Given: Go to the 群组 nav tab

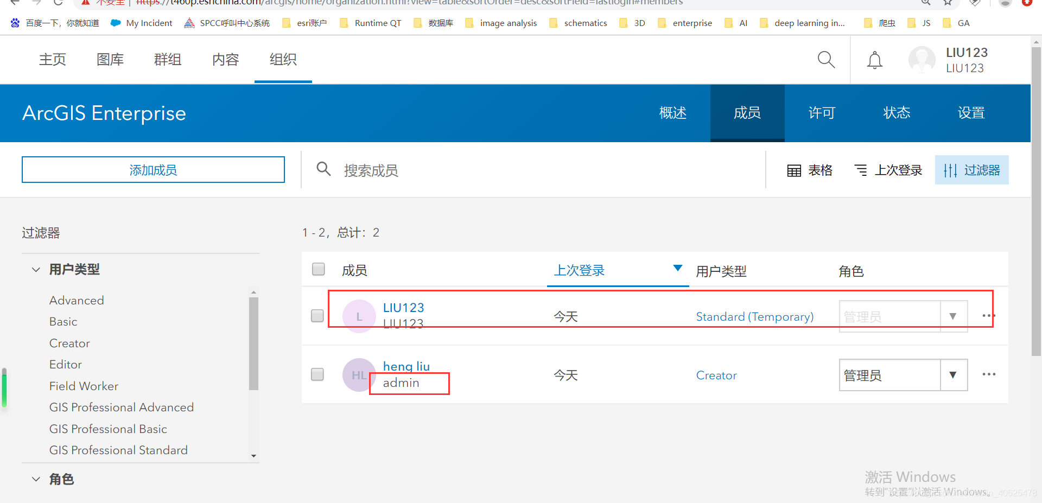Looking at the screenshot, I should pyautogui.click(x=168, y=60).
